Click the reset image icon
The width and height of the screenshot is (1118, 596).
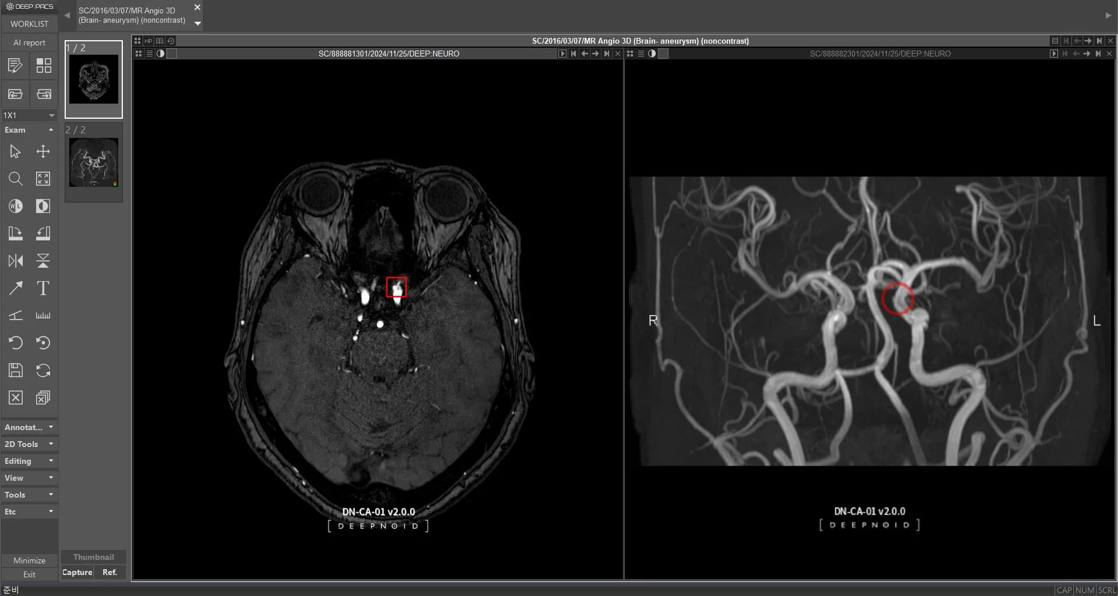coord(43,343)
